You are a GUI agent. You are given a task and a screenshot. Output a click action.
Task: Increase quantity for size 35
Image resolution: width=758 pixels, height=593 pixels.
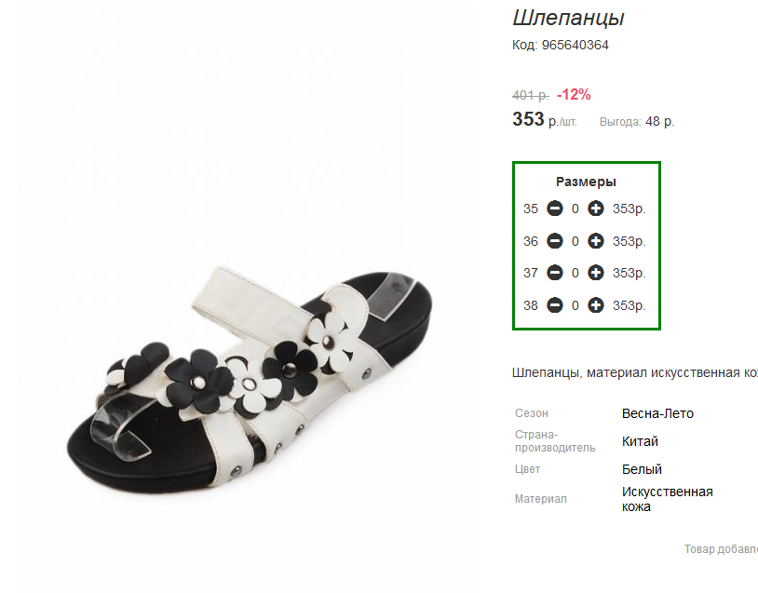coord(596,209)
